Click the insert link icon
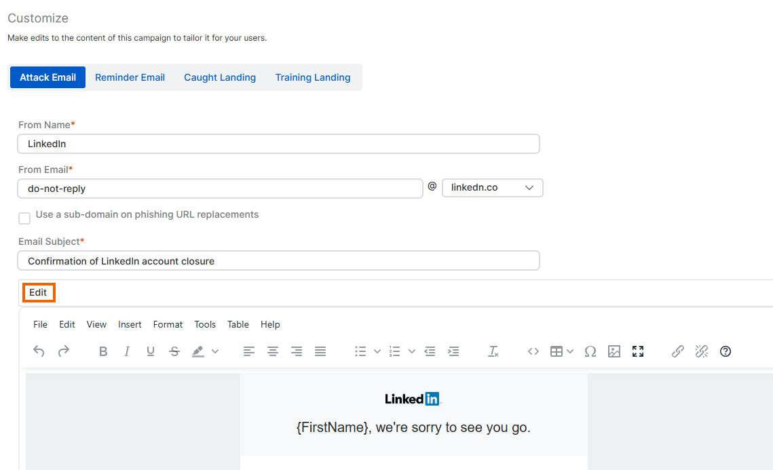773x470 pixels. (x=677, y=351)
